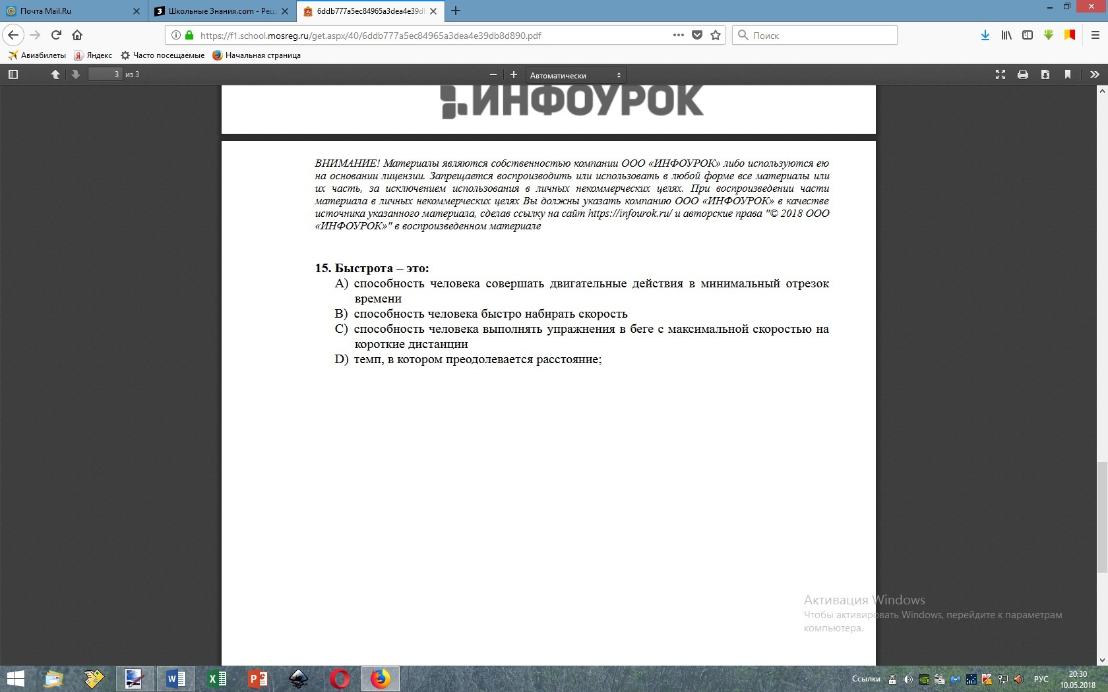1108x692 pixels.
Task: Click answer D about темп
Action: click(468, 359)
